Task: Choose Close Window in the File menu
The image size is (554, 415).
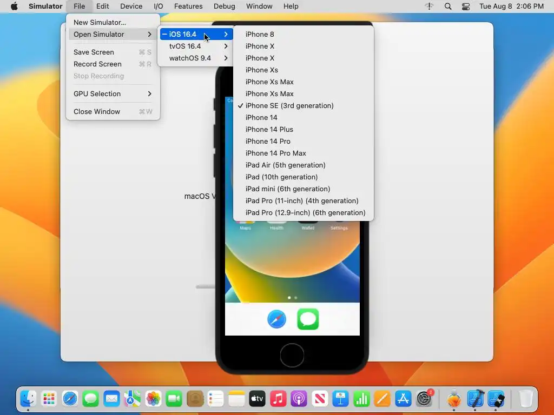Action: (113, 111)
